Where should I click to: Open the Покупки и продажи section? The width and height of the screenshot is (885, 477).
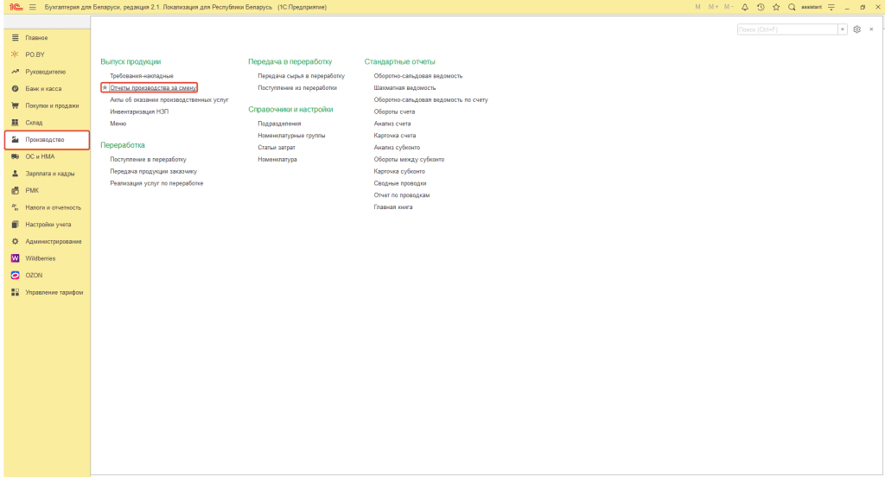click(x=47, y=105)
